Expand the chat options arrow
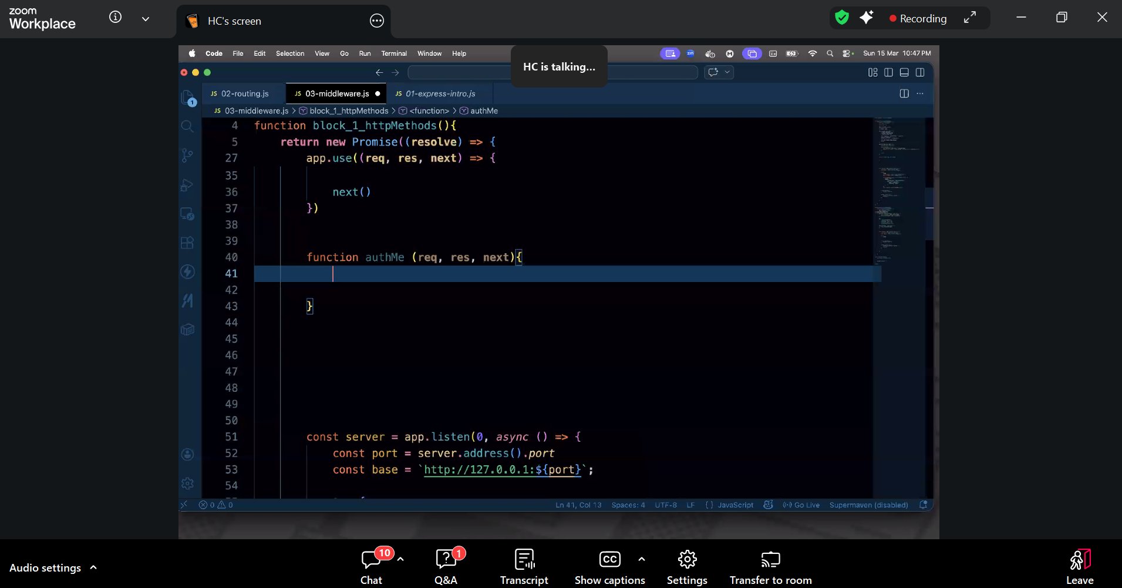Screen dimensions: 1122x588 [400, 559]
